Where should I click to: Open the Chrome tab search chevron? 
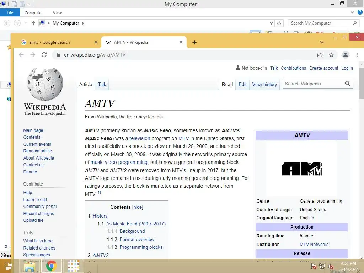click(321, 42)
